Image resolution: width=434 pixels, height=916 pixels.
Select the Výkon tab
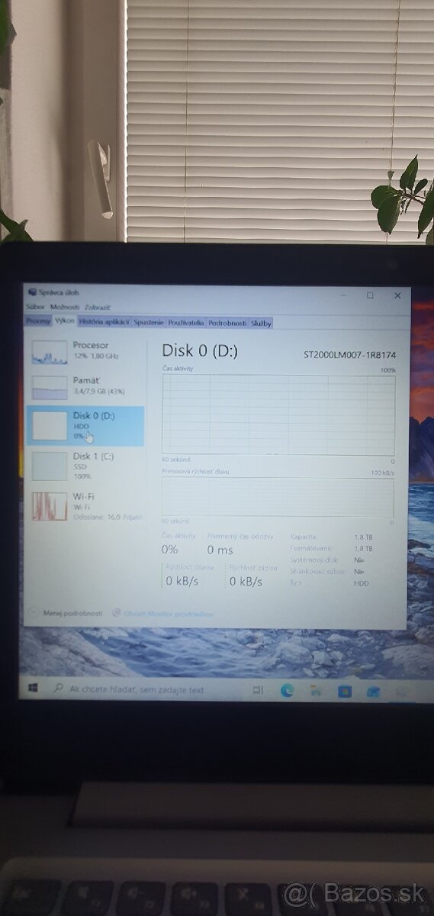[x=64, y=321]
